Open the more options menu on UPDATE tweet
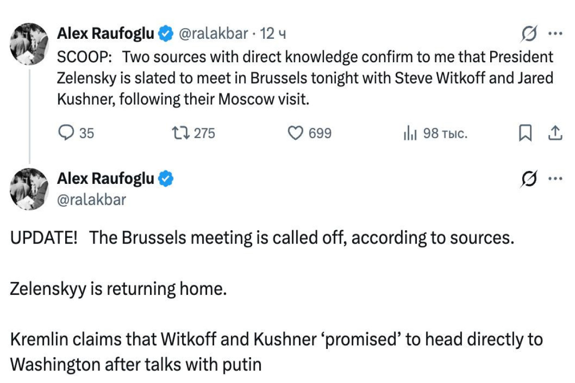The width and height of the screenshot is (575, 383). point(555,180)
